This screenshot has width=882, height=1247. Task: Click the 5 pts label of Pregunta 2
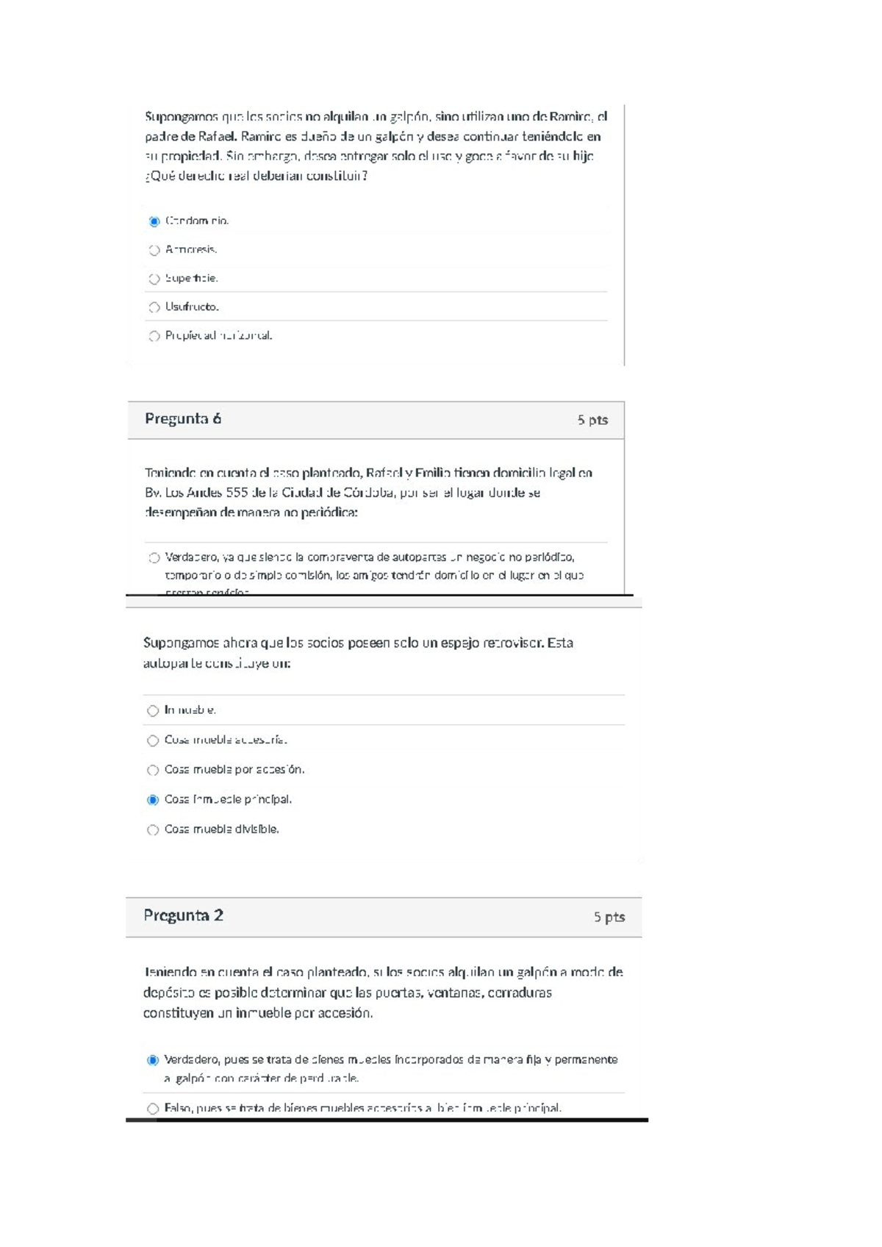(609, 917)
